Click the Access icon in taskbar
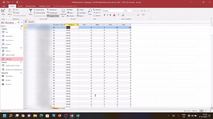 point(72,116)
